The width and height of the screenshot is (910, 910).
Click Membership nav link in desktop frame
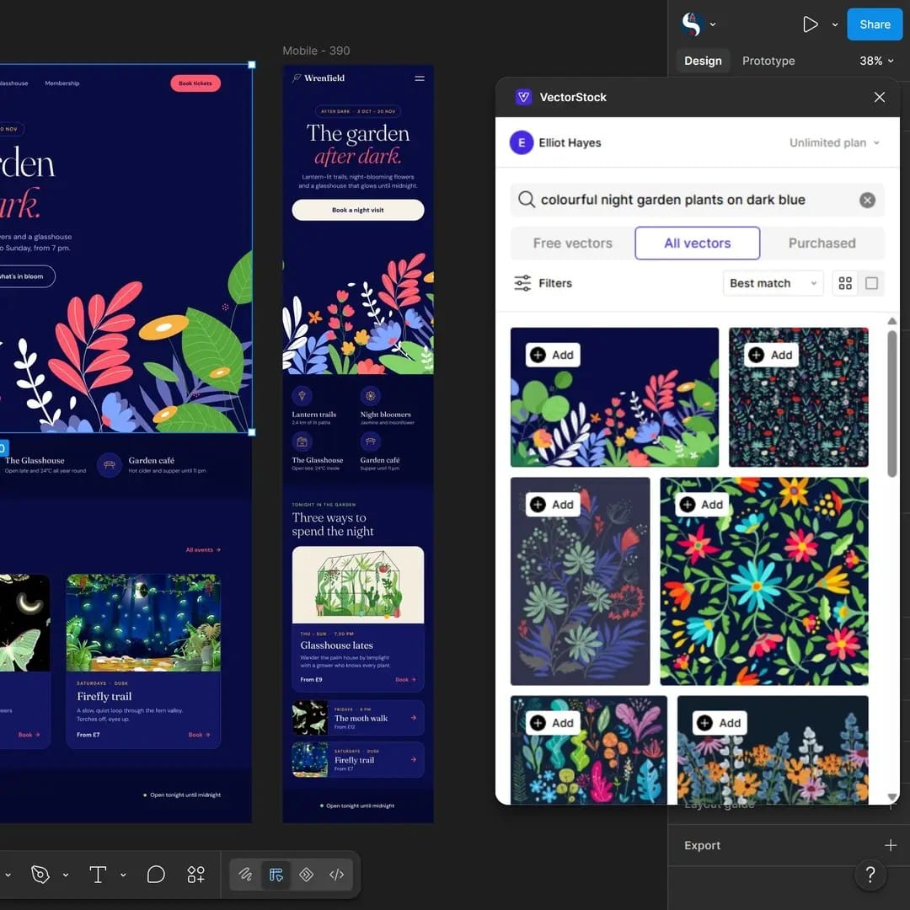[62, 83]
